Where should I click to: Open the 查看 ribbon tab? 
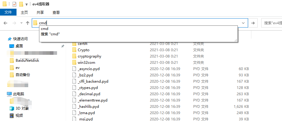pos(56,12)
